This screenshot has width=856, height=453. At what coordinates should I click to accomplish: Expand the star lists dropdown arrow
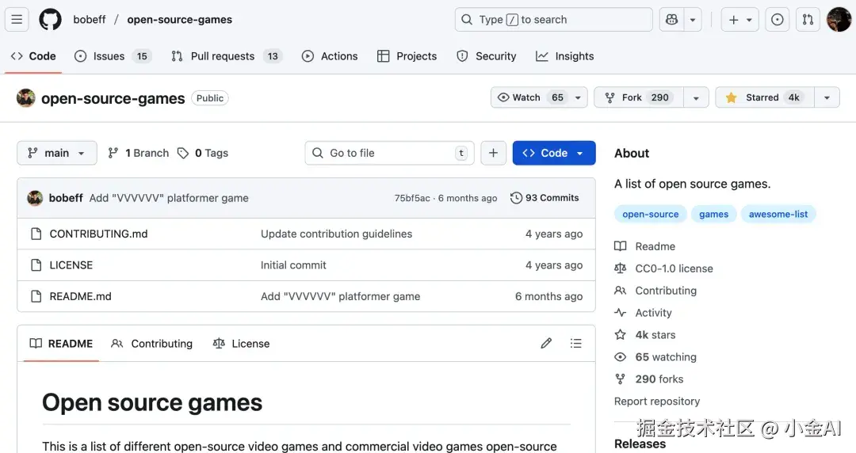point(827,97)
